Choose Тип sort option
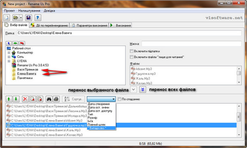 click(x=101, y=114)
